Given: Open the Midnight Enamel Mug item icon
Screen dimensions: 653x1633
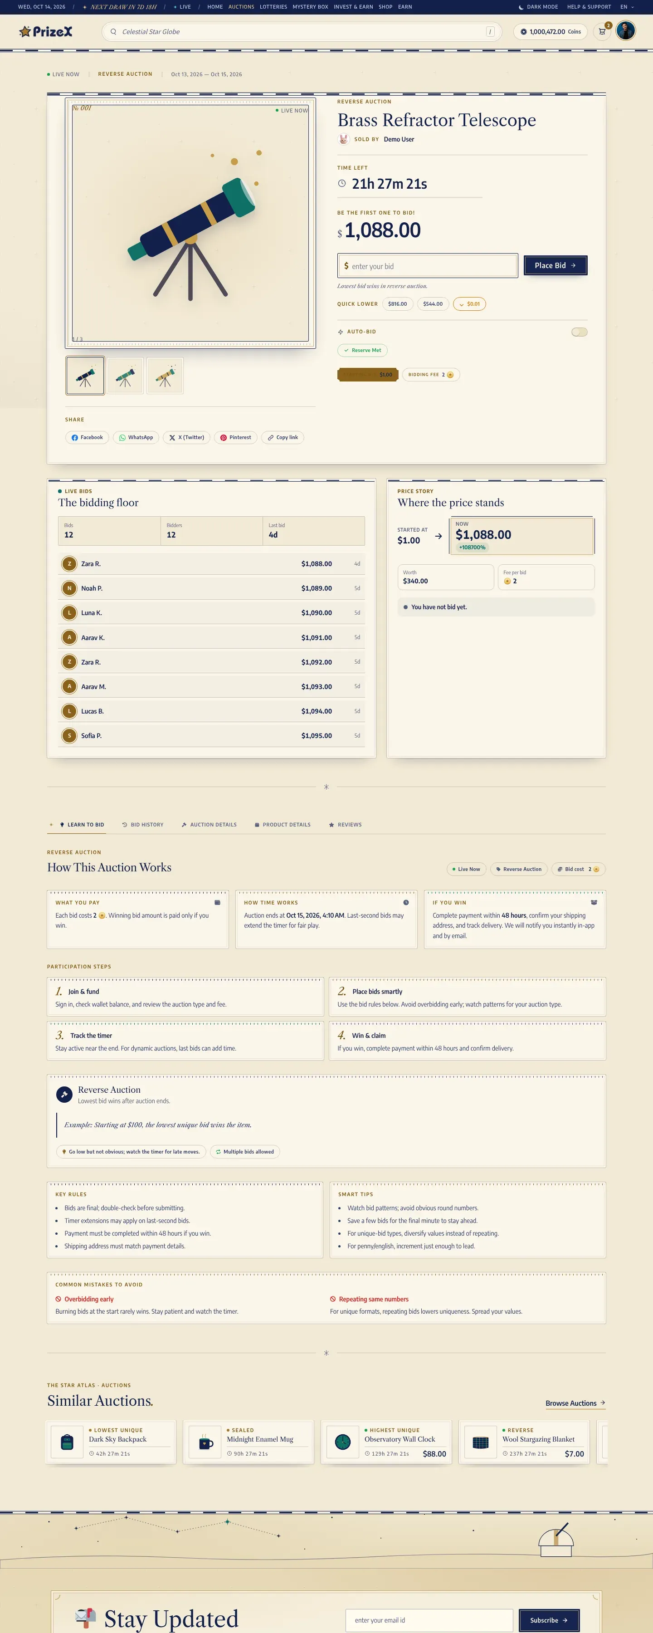Looking at the screenshot, I should point(205,1442).
